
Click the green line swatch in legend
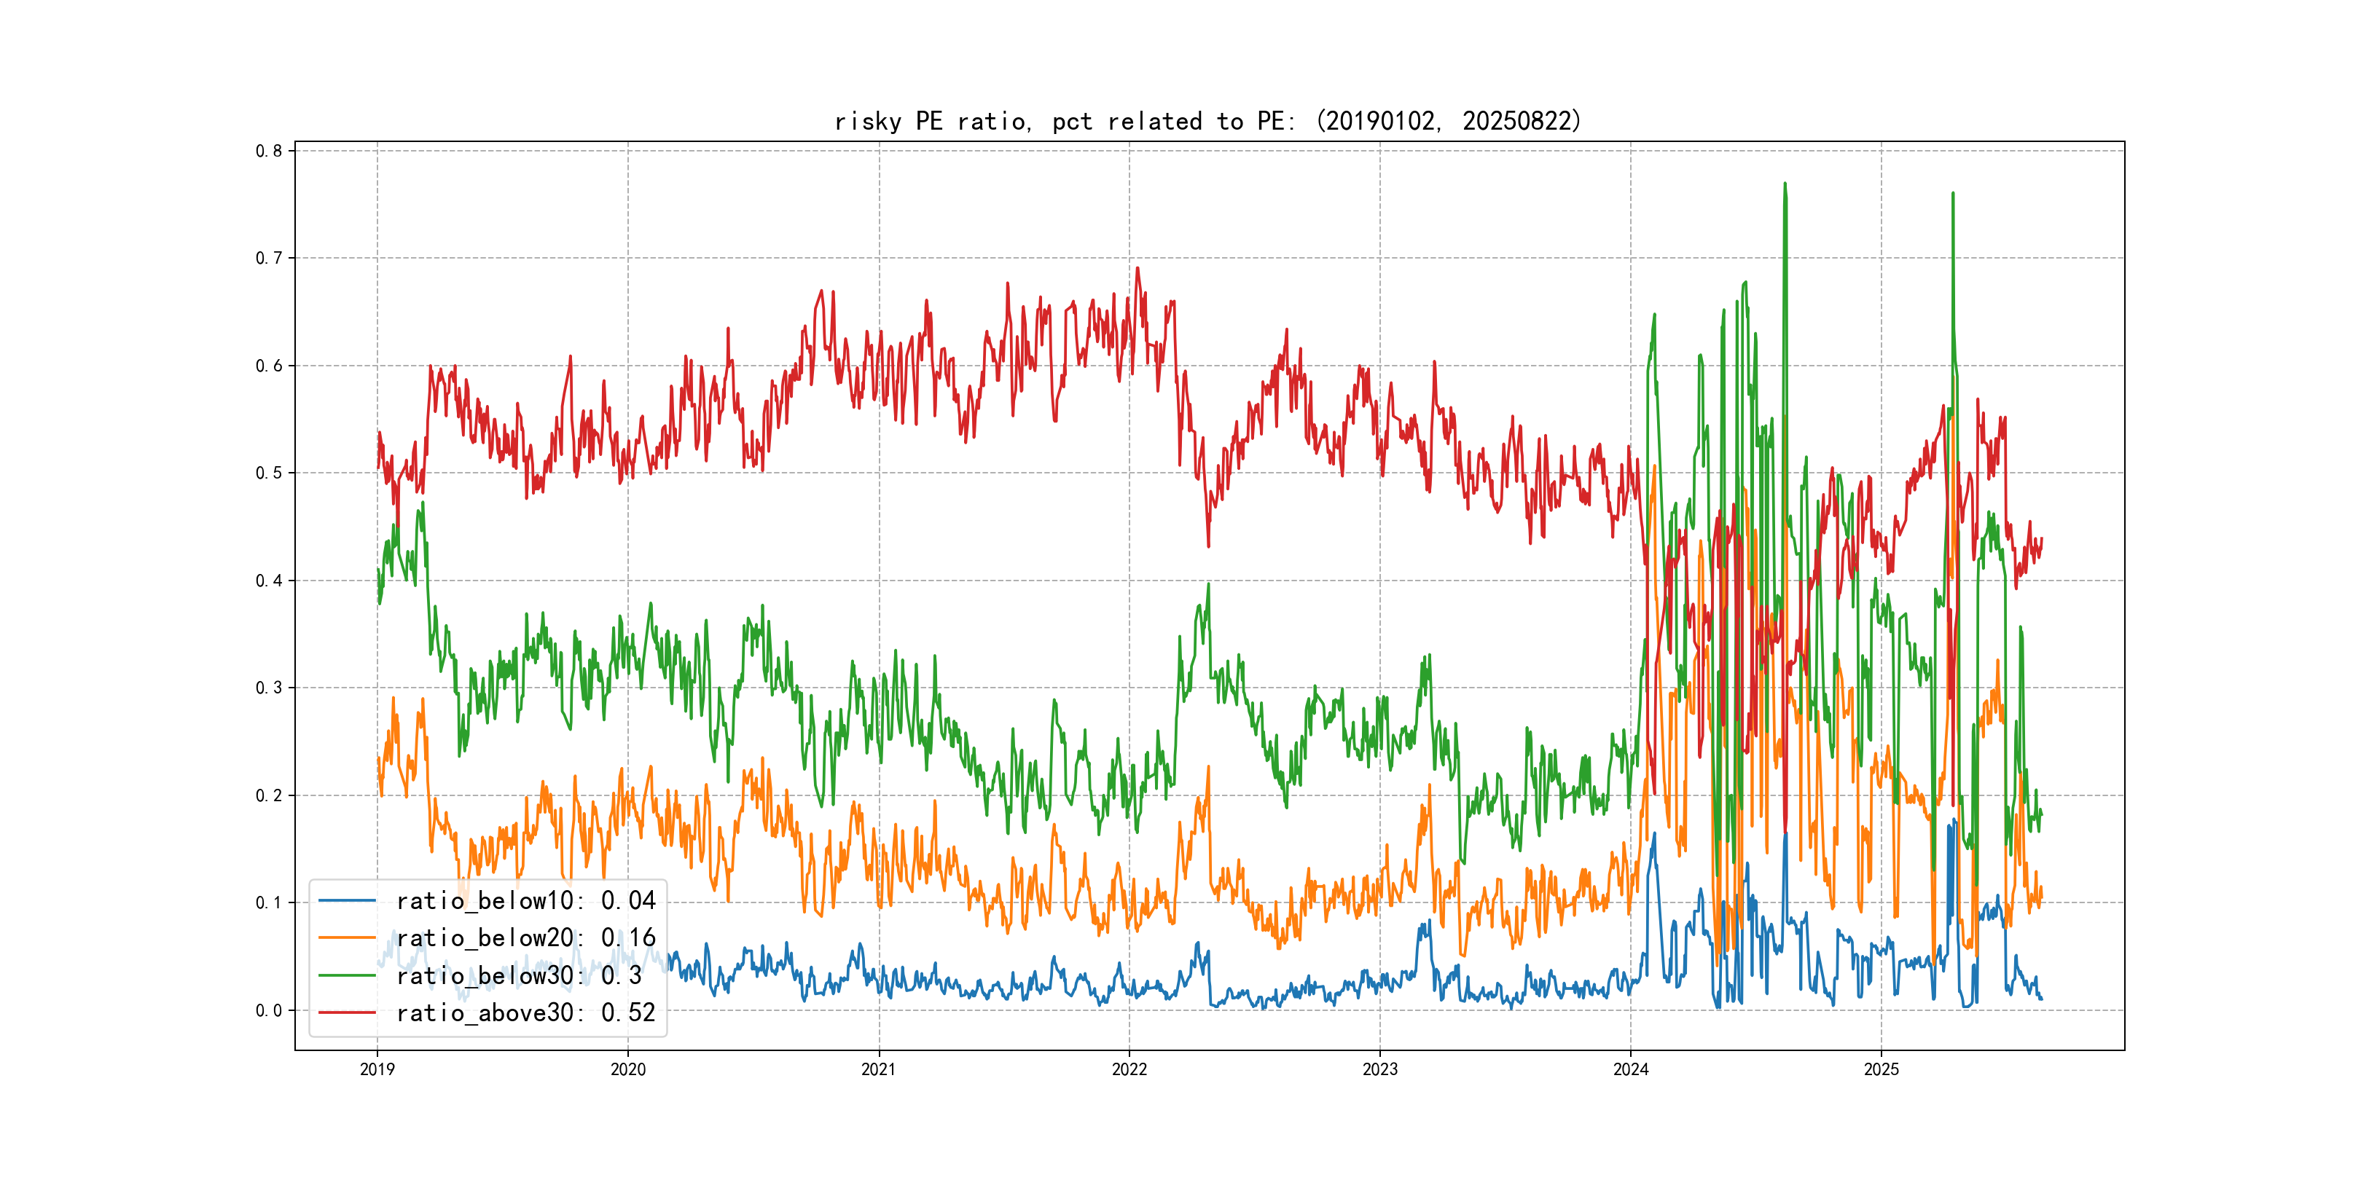tap(348, 976)
